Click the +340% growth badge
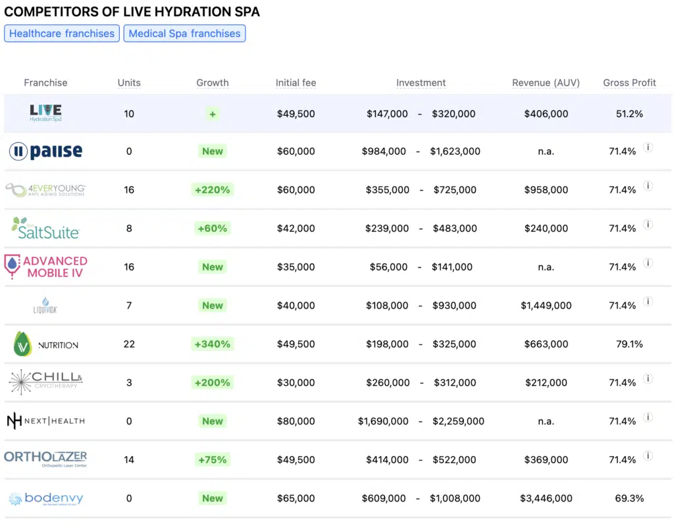 213,344
